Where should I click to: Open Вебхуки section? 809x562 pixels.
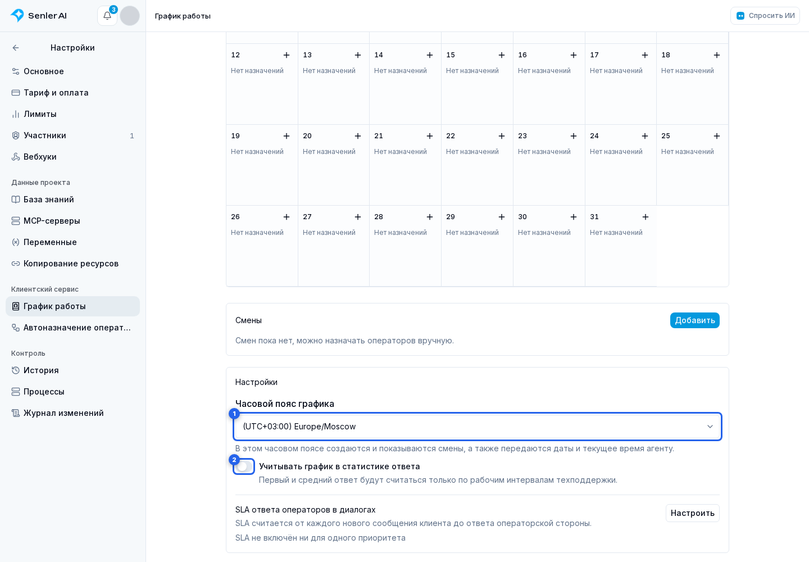click(x=72, y=157)
